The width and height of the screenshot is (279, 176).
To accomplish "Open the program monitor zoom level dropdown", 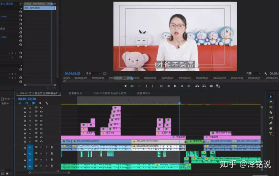I will [94, 73].
